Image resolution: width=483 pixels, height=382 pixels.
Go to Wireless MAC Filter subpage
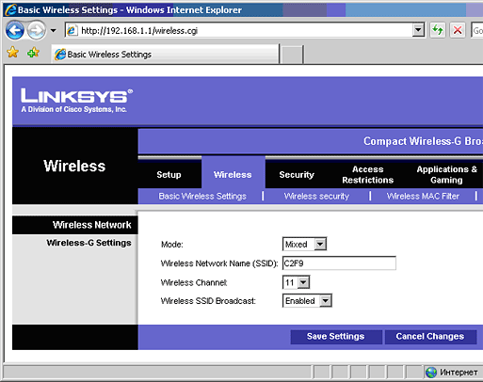[423, 197]
